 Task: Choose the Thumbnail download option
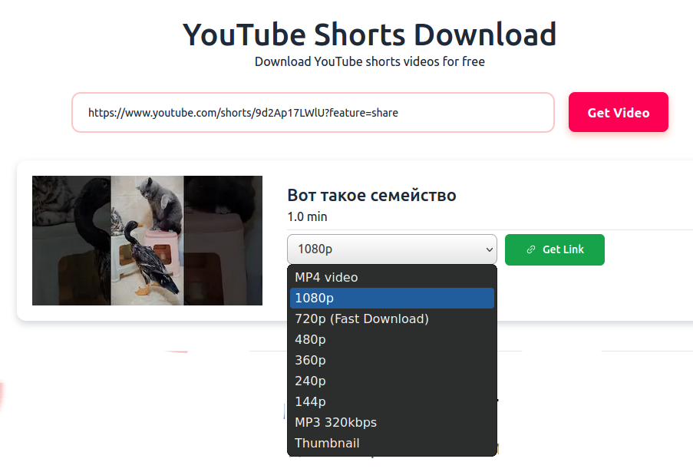pyautogui.click(x=327, y=443)
